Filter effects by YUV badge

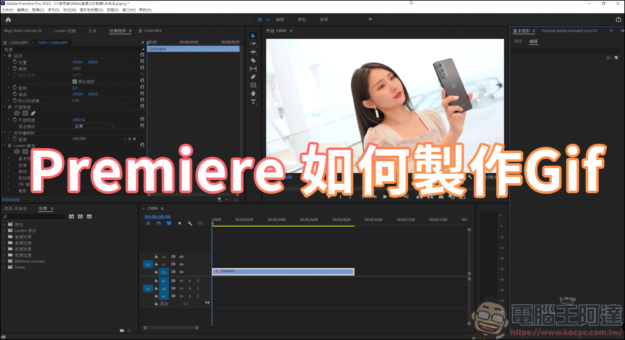(89, 216)
